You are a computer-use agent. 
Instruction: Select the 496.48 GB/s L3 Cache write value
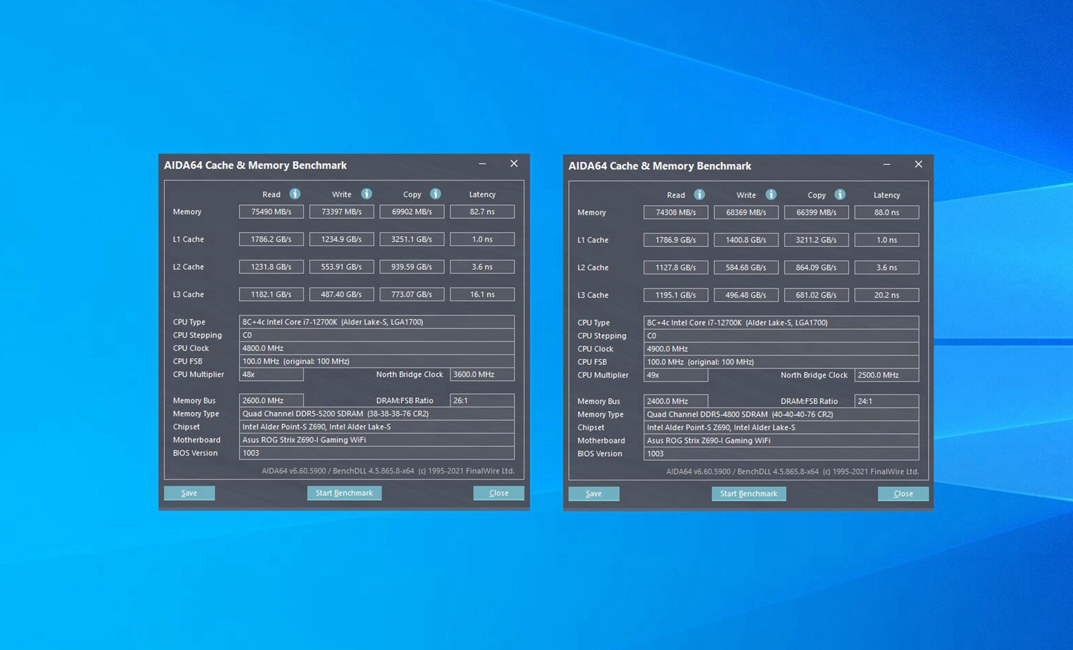pos(746,295)
